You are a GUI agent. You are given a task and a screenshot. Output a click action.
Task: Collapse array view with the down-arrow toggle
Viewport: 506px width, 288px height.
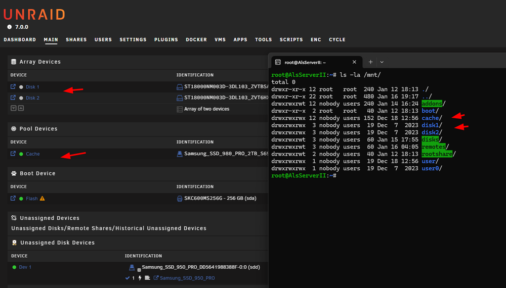(x=13, y=108)
